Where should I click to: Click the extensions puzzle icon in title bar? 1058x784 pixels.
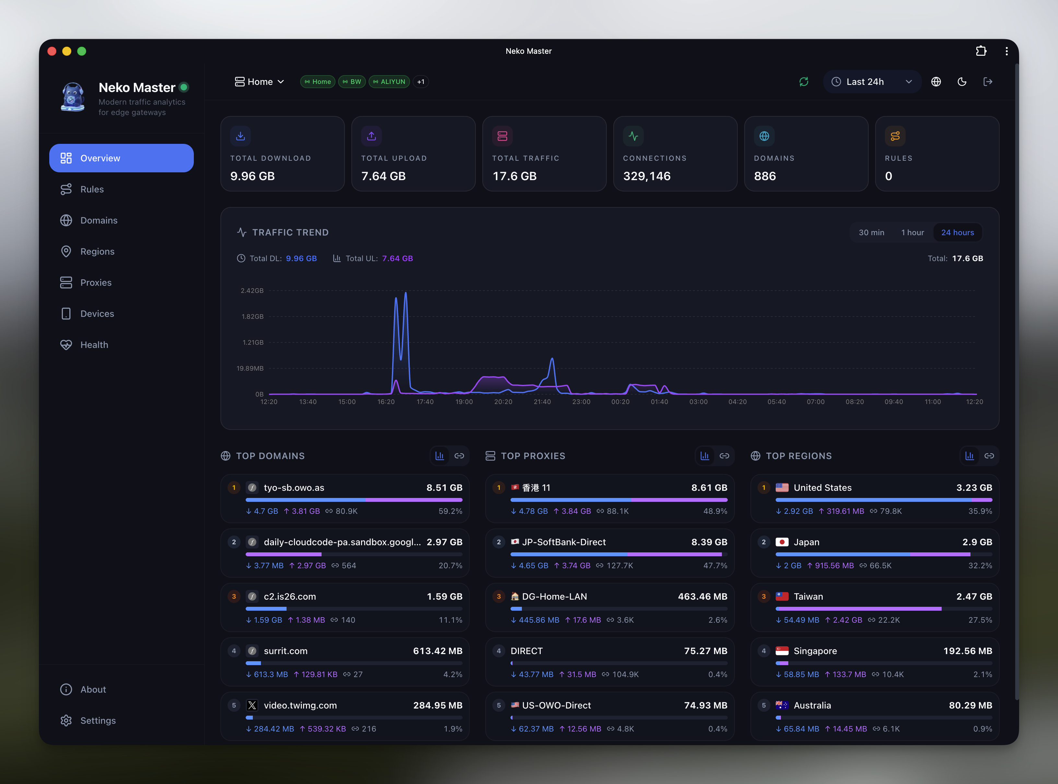pos(981,51)
